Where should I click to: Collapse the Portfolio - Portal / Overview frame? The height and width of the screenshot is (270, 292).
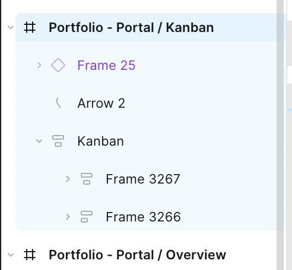pos(11,255)
